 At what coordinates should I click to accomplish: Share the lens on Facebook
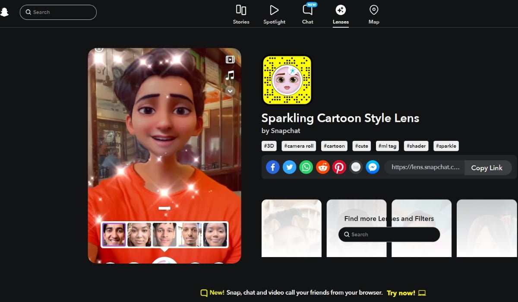[x=272, y=167]
